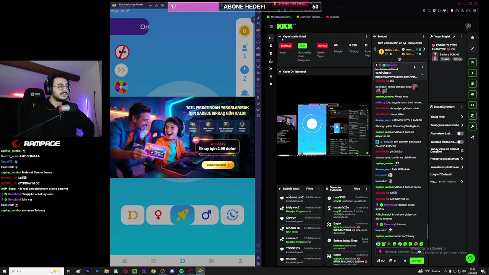
Task: Click BlueStacks recent apps icon in title bar
Action: coord(163,5)
